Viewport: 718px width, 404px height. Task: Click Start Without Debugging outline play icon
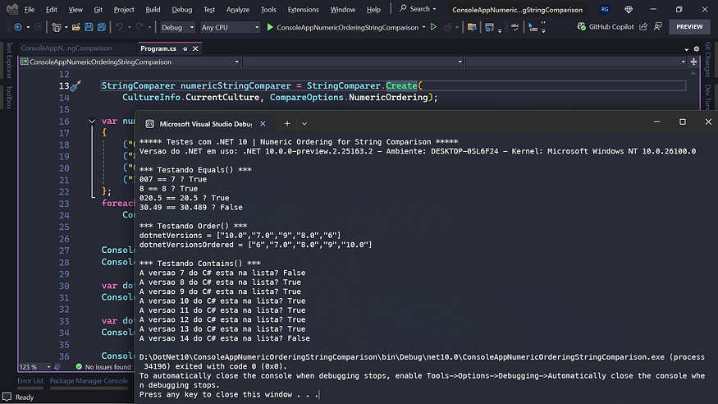pyautogui.click(x=433, y=27)
